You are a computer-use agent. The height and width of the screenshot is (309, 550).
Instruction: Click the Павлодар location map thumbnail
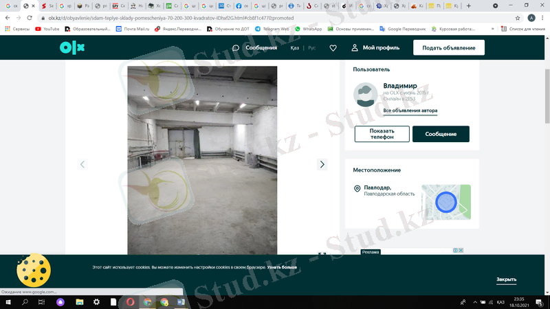[x=446, y=201]
